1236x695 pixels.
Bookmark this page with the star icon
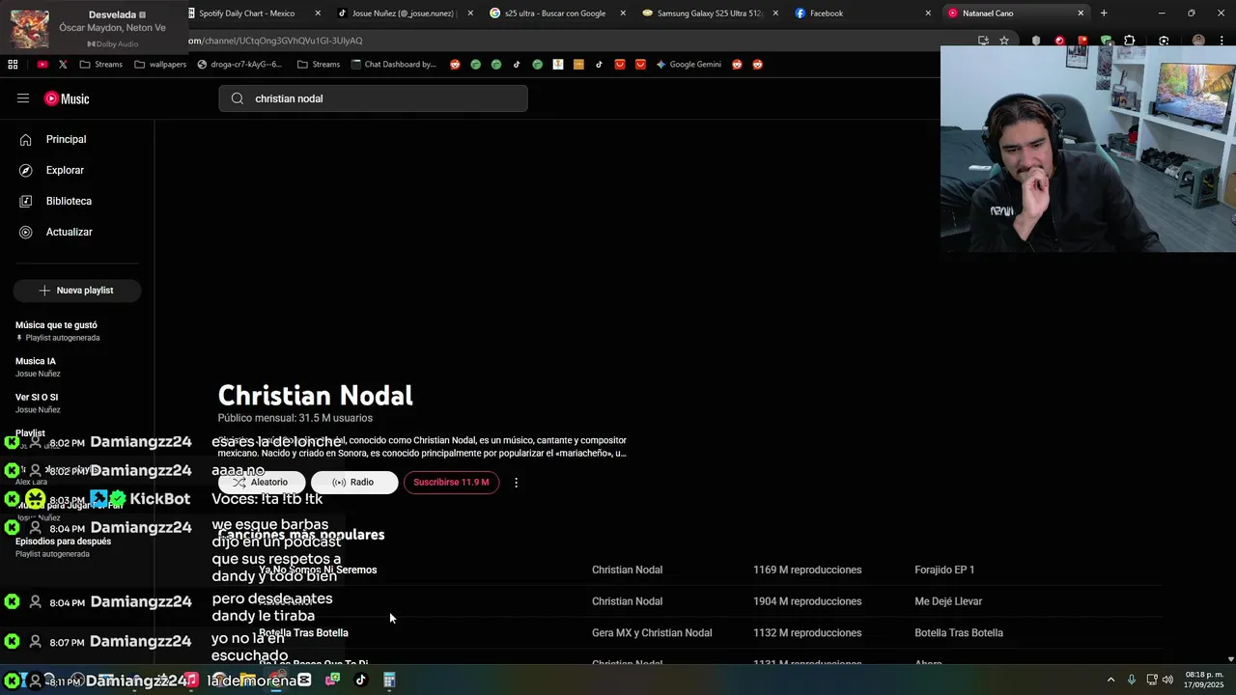pos(1004,41)
